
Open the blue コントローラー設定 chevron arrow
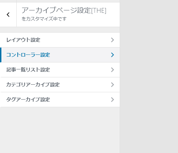(112, 55)
